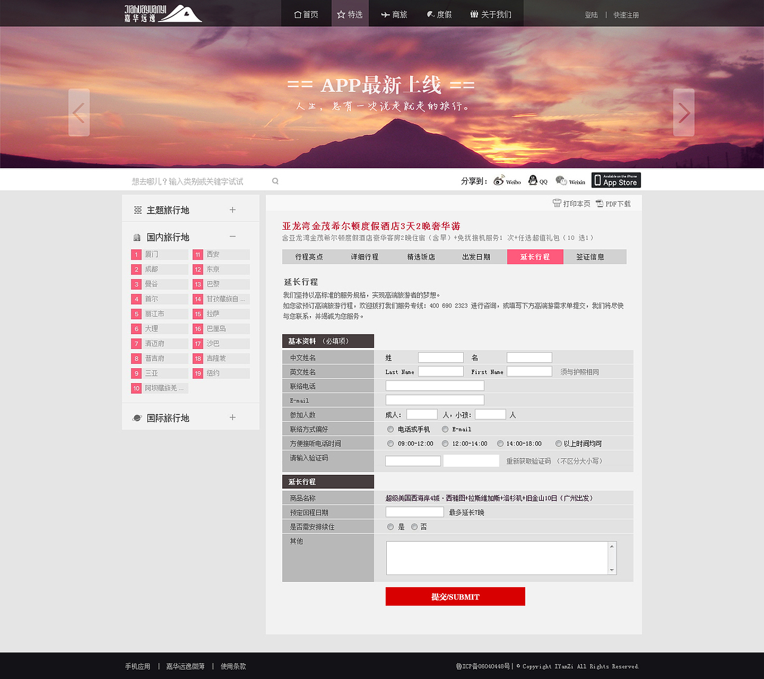Select 否 for arranging accommodation
Image resolution: width=764 pixels, height=679 pixels.
pyautogui.click(x=414, y=527)
